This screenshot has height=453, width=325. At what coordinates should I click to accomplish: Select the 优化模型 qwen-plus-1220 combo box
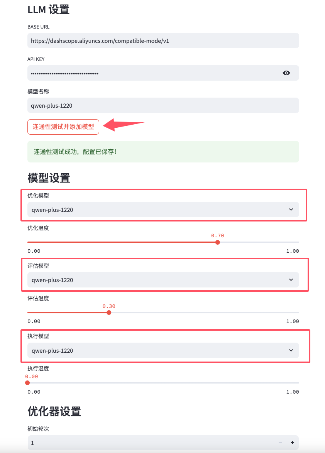click(163, 210)
